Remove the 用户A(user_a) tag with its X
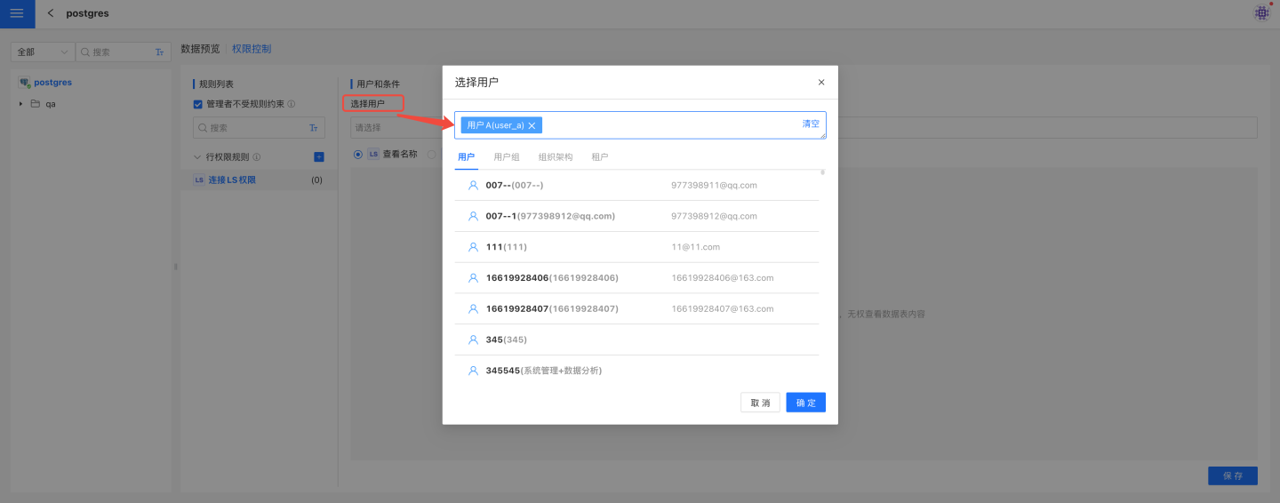 coord(532,126)
